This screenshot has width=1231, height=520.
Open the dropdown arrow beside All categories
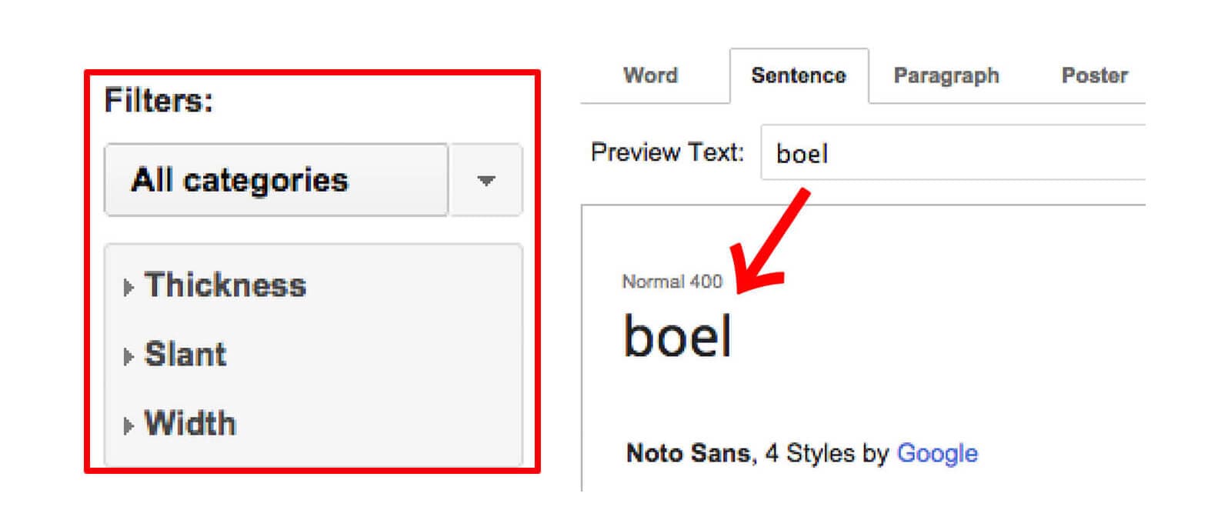pos(485,181)
